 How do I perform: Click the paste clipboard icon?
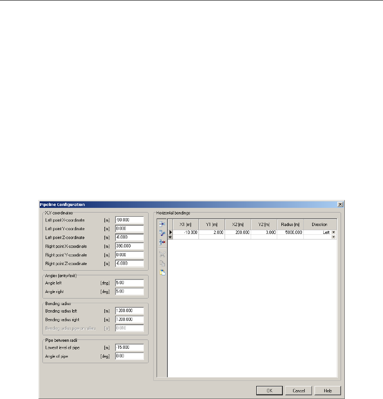click(162, 272)
